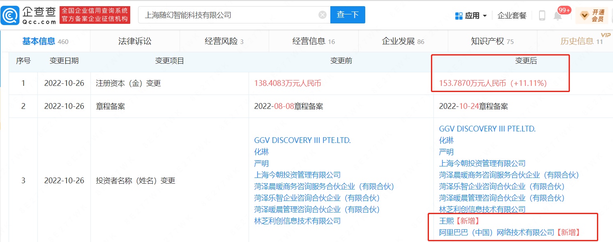
Task: Open GGV DISCOVERY III link in 变更后 column
Action: pyautogui.click(x=487, y=129)
